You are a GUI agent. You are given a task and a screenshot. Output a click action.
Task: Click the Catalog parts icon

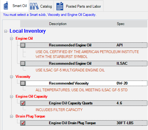pos(34,6)
